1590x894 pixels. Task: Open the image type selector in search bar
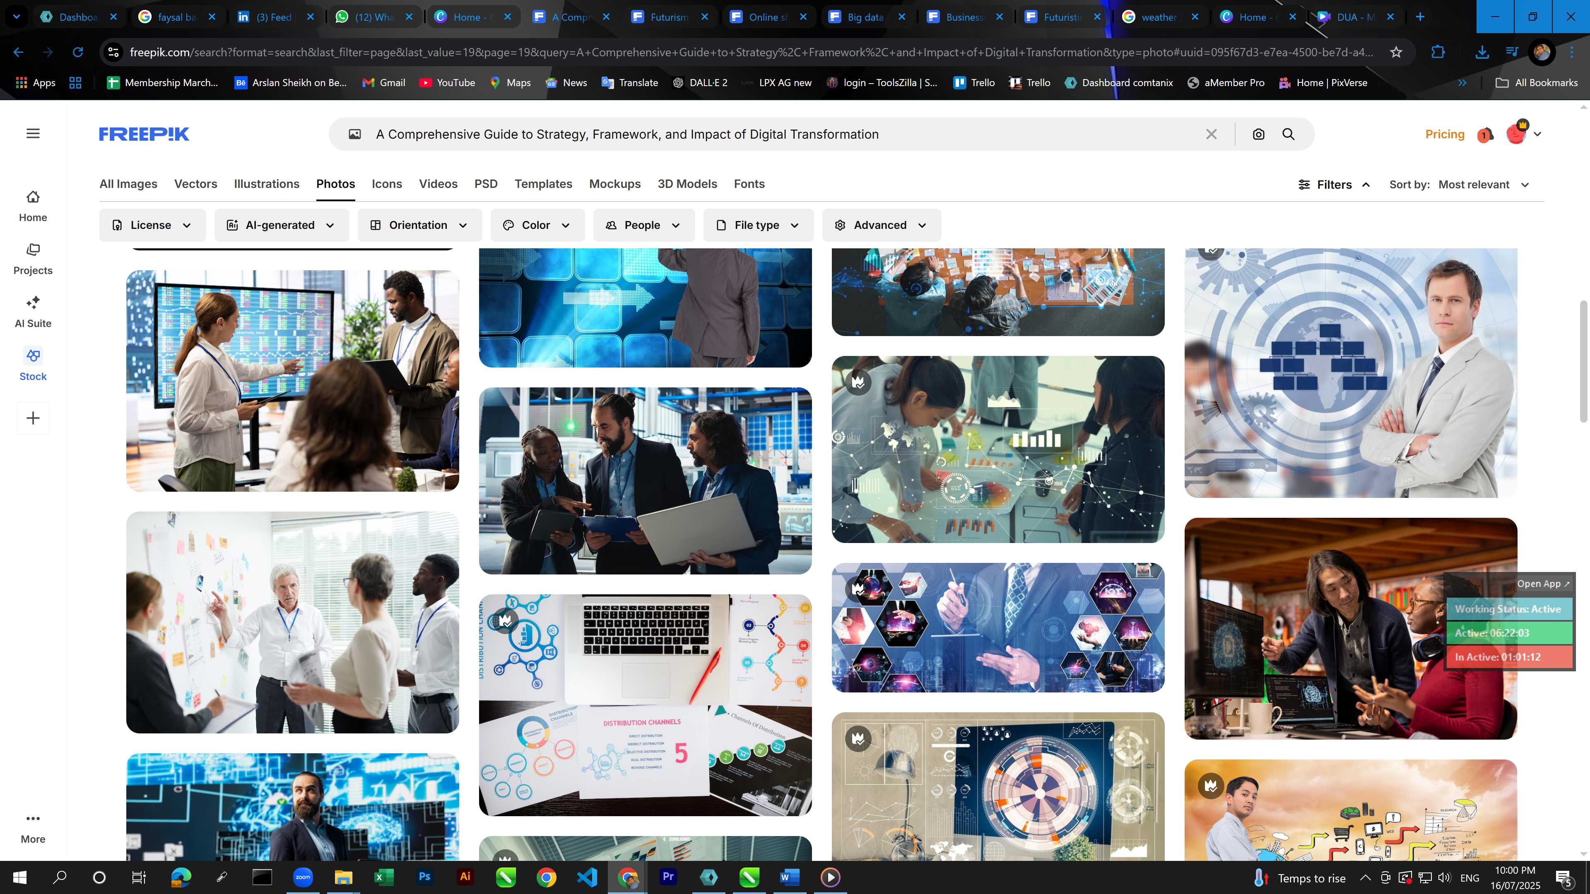tap(355, 134)
